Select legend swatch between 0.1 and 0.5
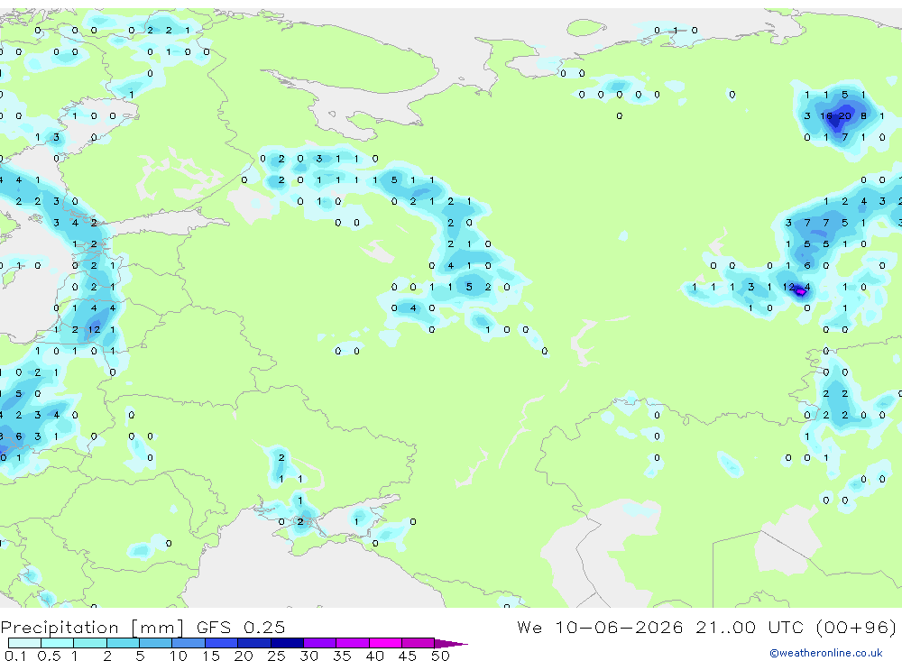Screen dimensions: 902x661 (24, 643)
